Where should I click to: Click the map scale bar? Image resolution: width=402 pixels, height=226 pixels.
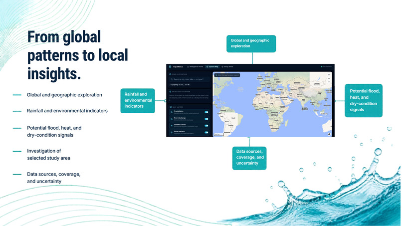(218, 134)
